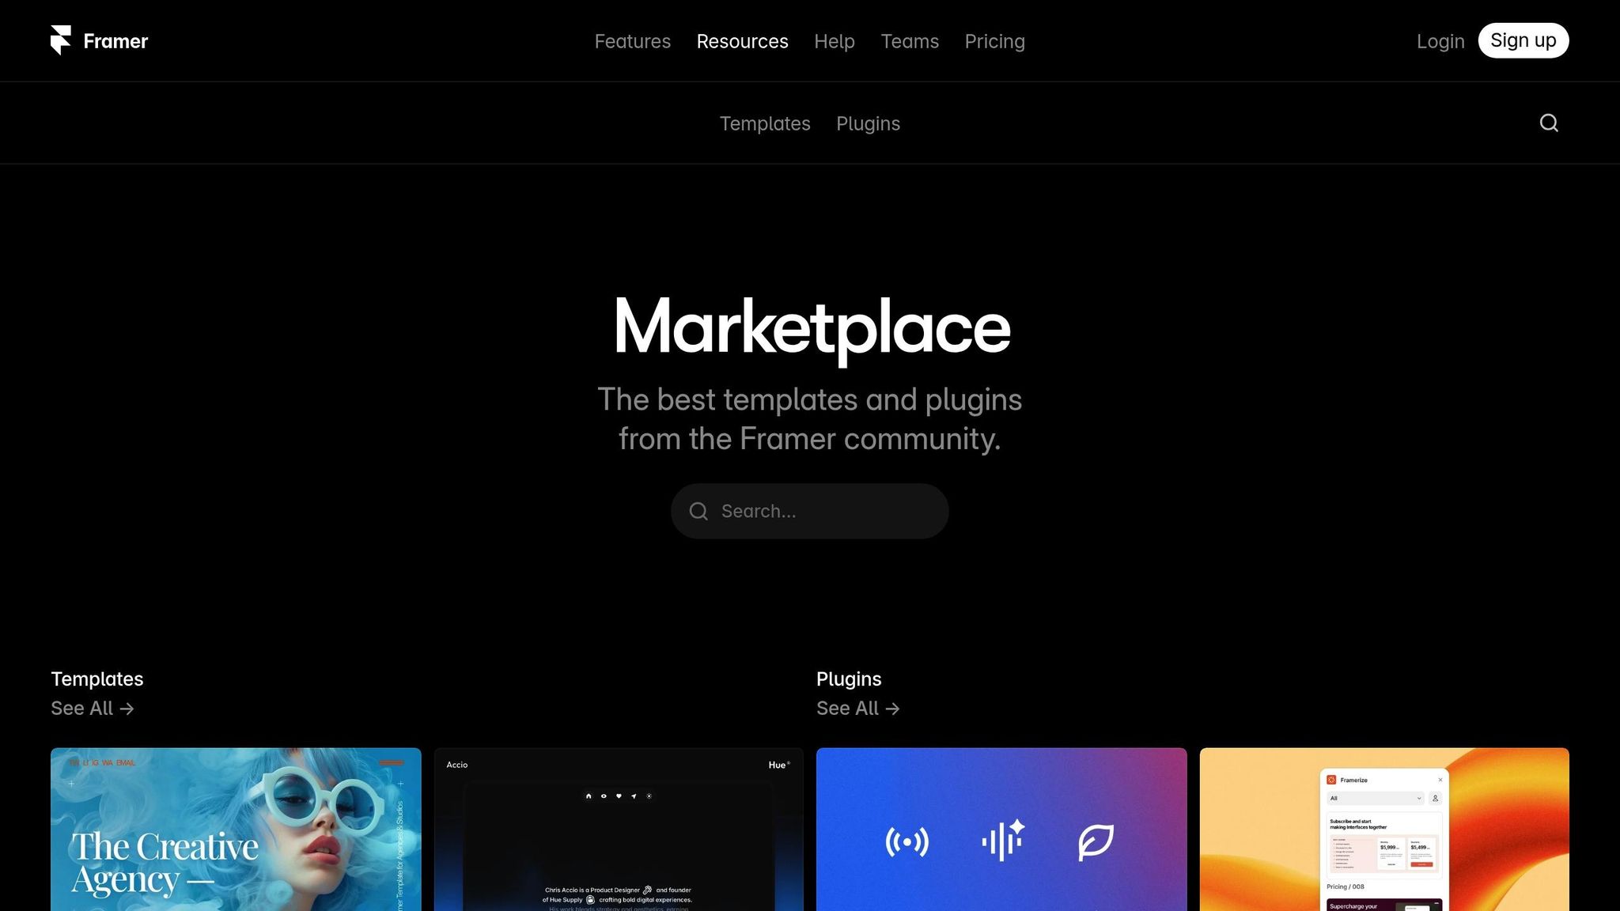This screenshot has height=911, width=1620.
Task: Open the Resources menu
Action: pos(742,41)
